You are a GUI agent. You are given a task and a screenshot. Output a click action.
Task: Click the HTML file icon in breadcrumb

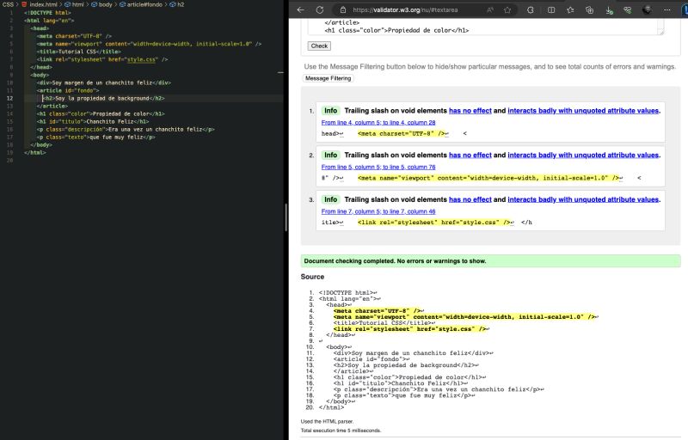[25, 4]
